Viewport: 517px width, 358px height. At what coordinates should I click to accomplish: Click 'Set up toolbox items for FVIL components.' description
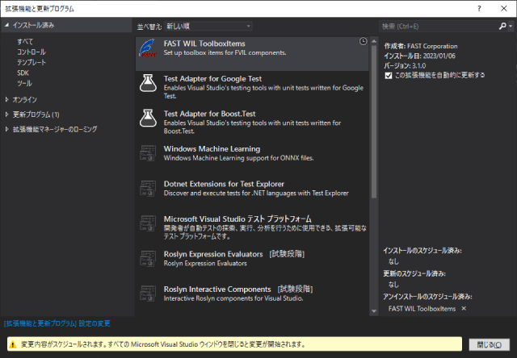tap(225, 52)
